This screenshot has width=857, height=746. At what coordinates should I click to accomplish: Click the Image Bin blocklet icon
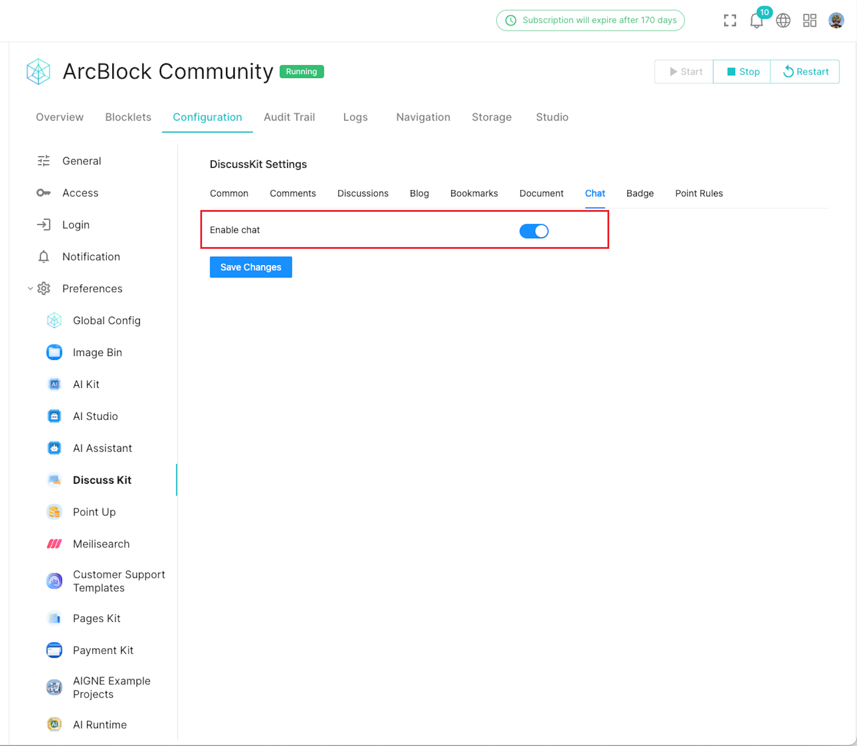pos(54,352)
